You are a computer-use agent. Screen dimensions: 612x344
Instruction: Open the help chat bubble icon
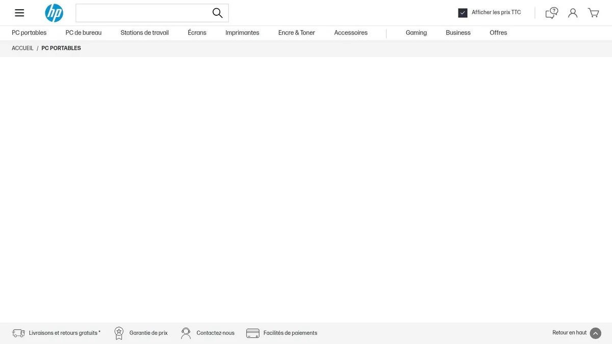pyautogui.click(x=551, y=13)
